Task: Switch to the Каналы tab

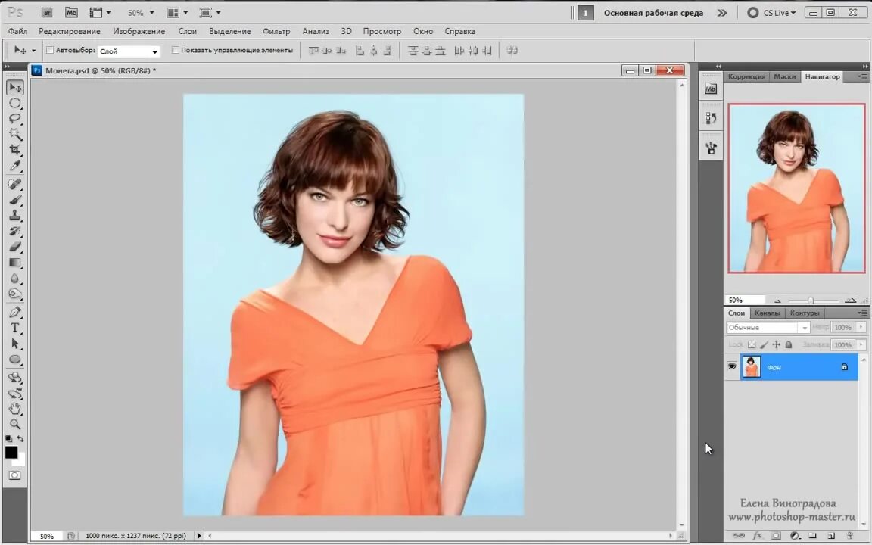Action: pos(767,313)
